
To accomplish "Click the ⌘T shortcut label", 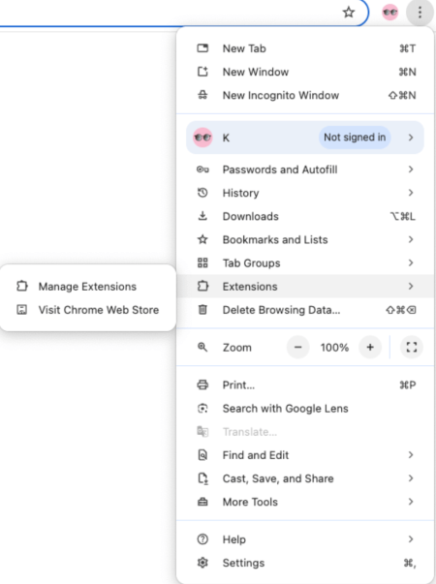I will point(407,48).
